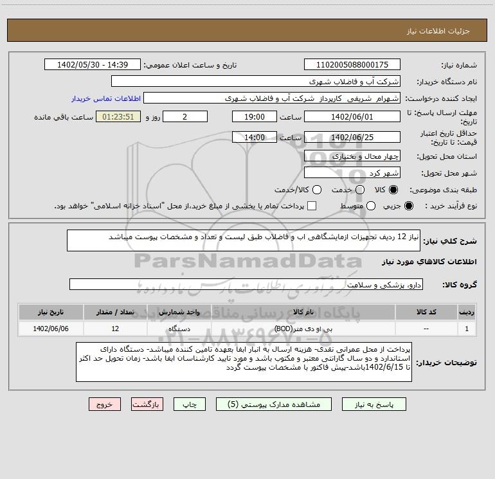The height and width of the screenshot is (479, 495).
Task: Open the اطلاعات تماس خریدار link
Action: click(106, 98)
